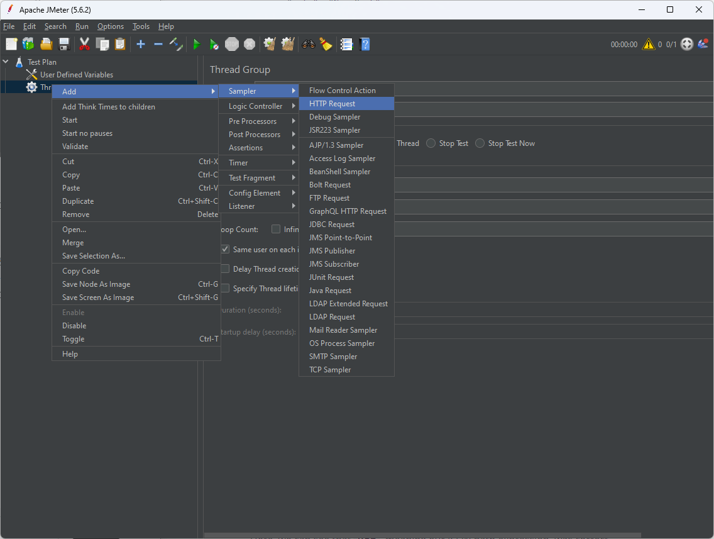The image size is (714, 539).
Task: Click the Help question-mark icon
Action: 365,44
